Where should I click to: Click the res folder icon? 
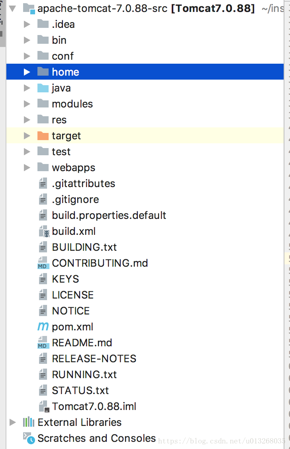[x=43, y=119]
